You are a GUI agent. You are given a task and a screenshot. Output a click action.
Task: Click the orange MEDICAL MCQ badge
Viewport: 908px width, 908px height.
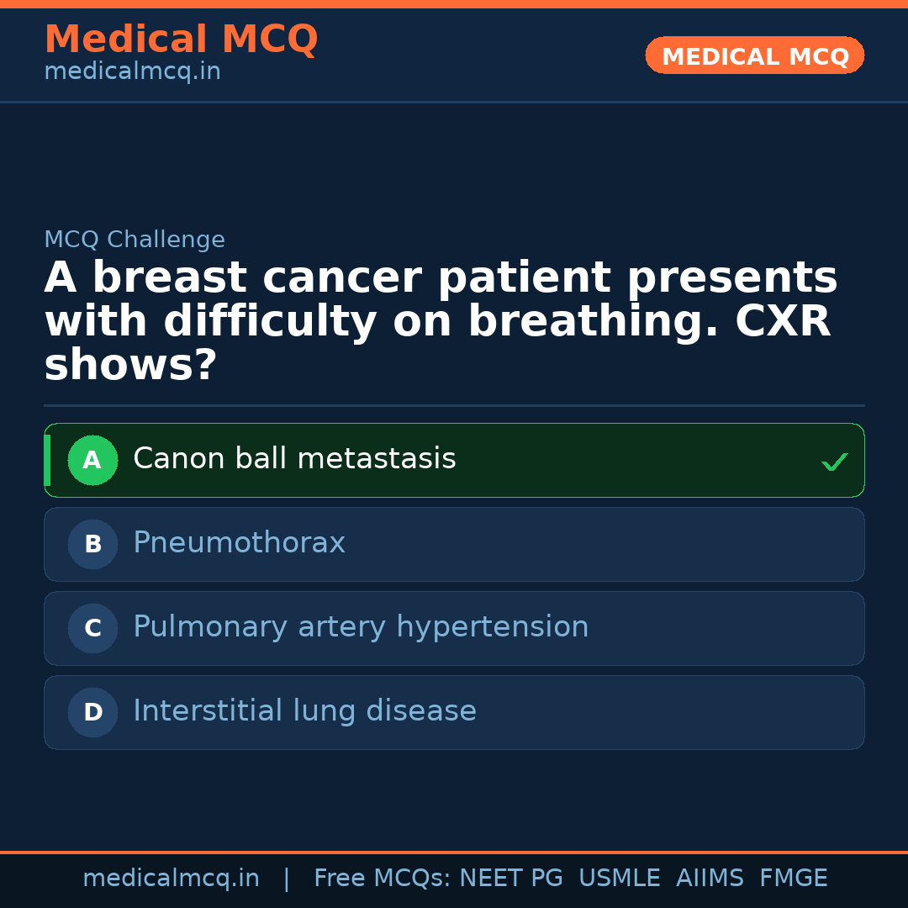click(x=754, y=56)
